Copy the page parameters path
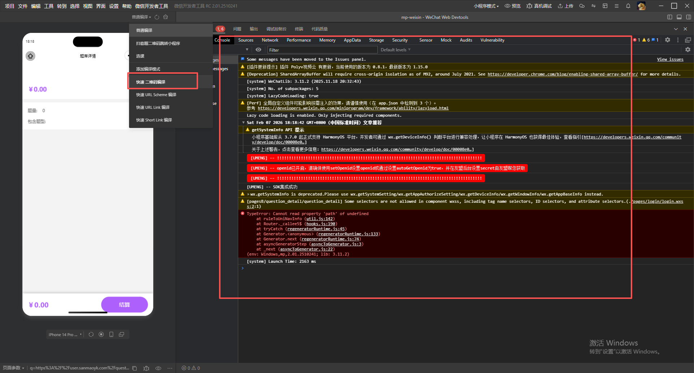694x373 pixels. point(134,368)
